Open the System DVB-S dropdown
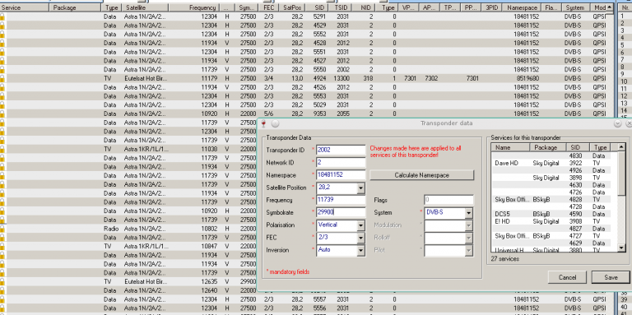Viewport: 632px width, 315px height. [x=469, y=213]
